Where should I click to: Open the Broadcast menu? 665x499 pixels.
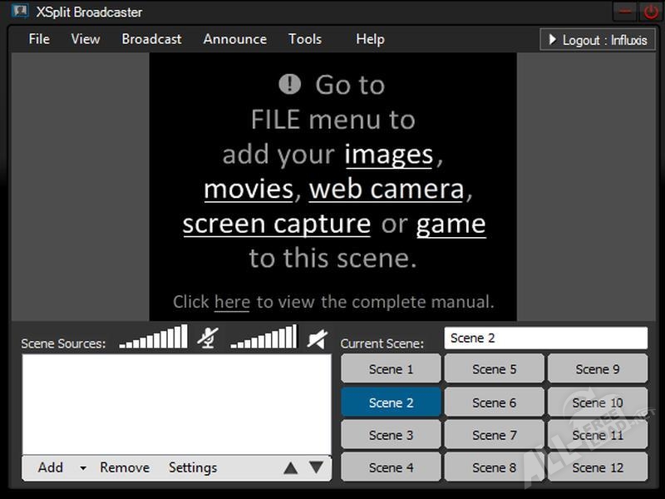pyautogui.click(x=151, y=39)
